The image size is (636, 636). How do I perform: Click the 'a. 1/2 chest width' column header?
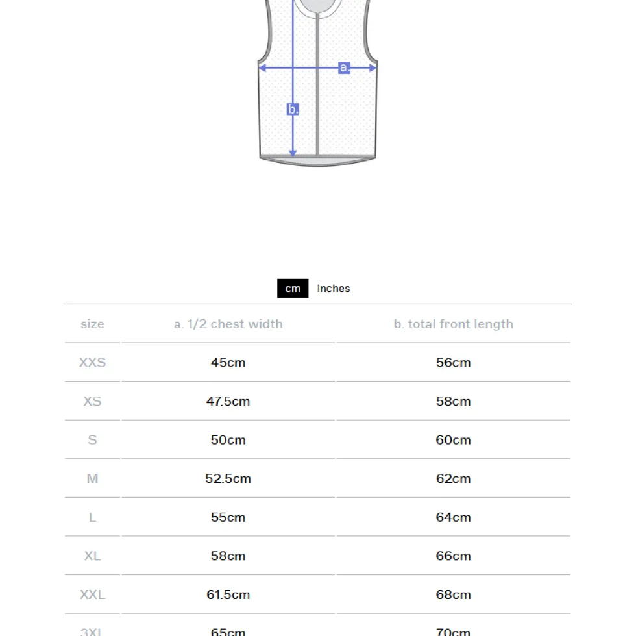[x=228, y=324]
